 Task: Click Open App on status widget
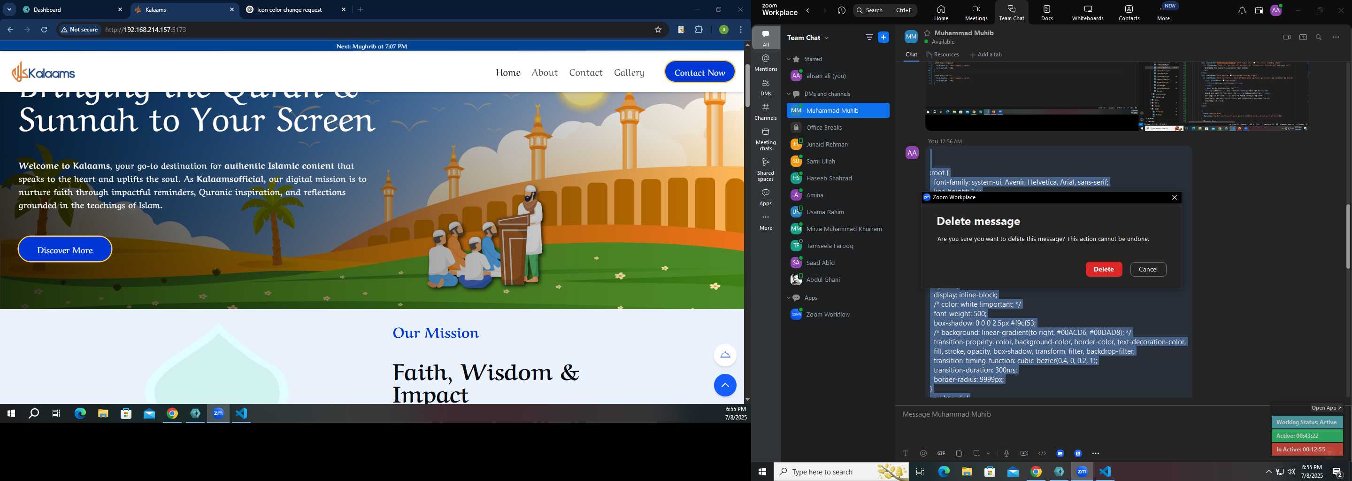(x=1326, y=408)
